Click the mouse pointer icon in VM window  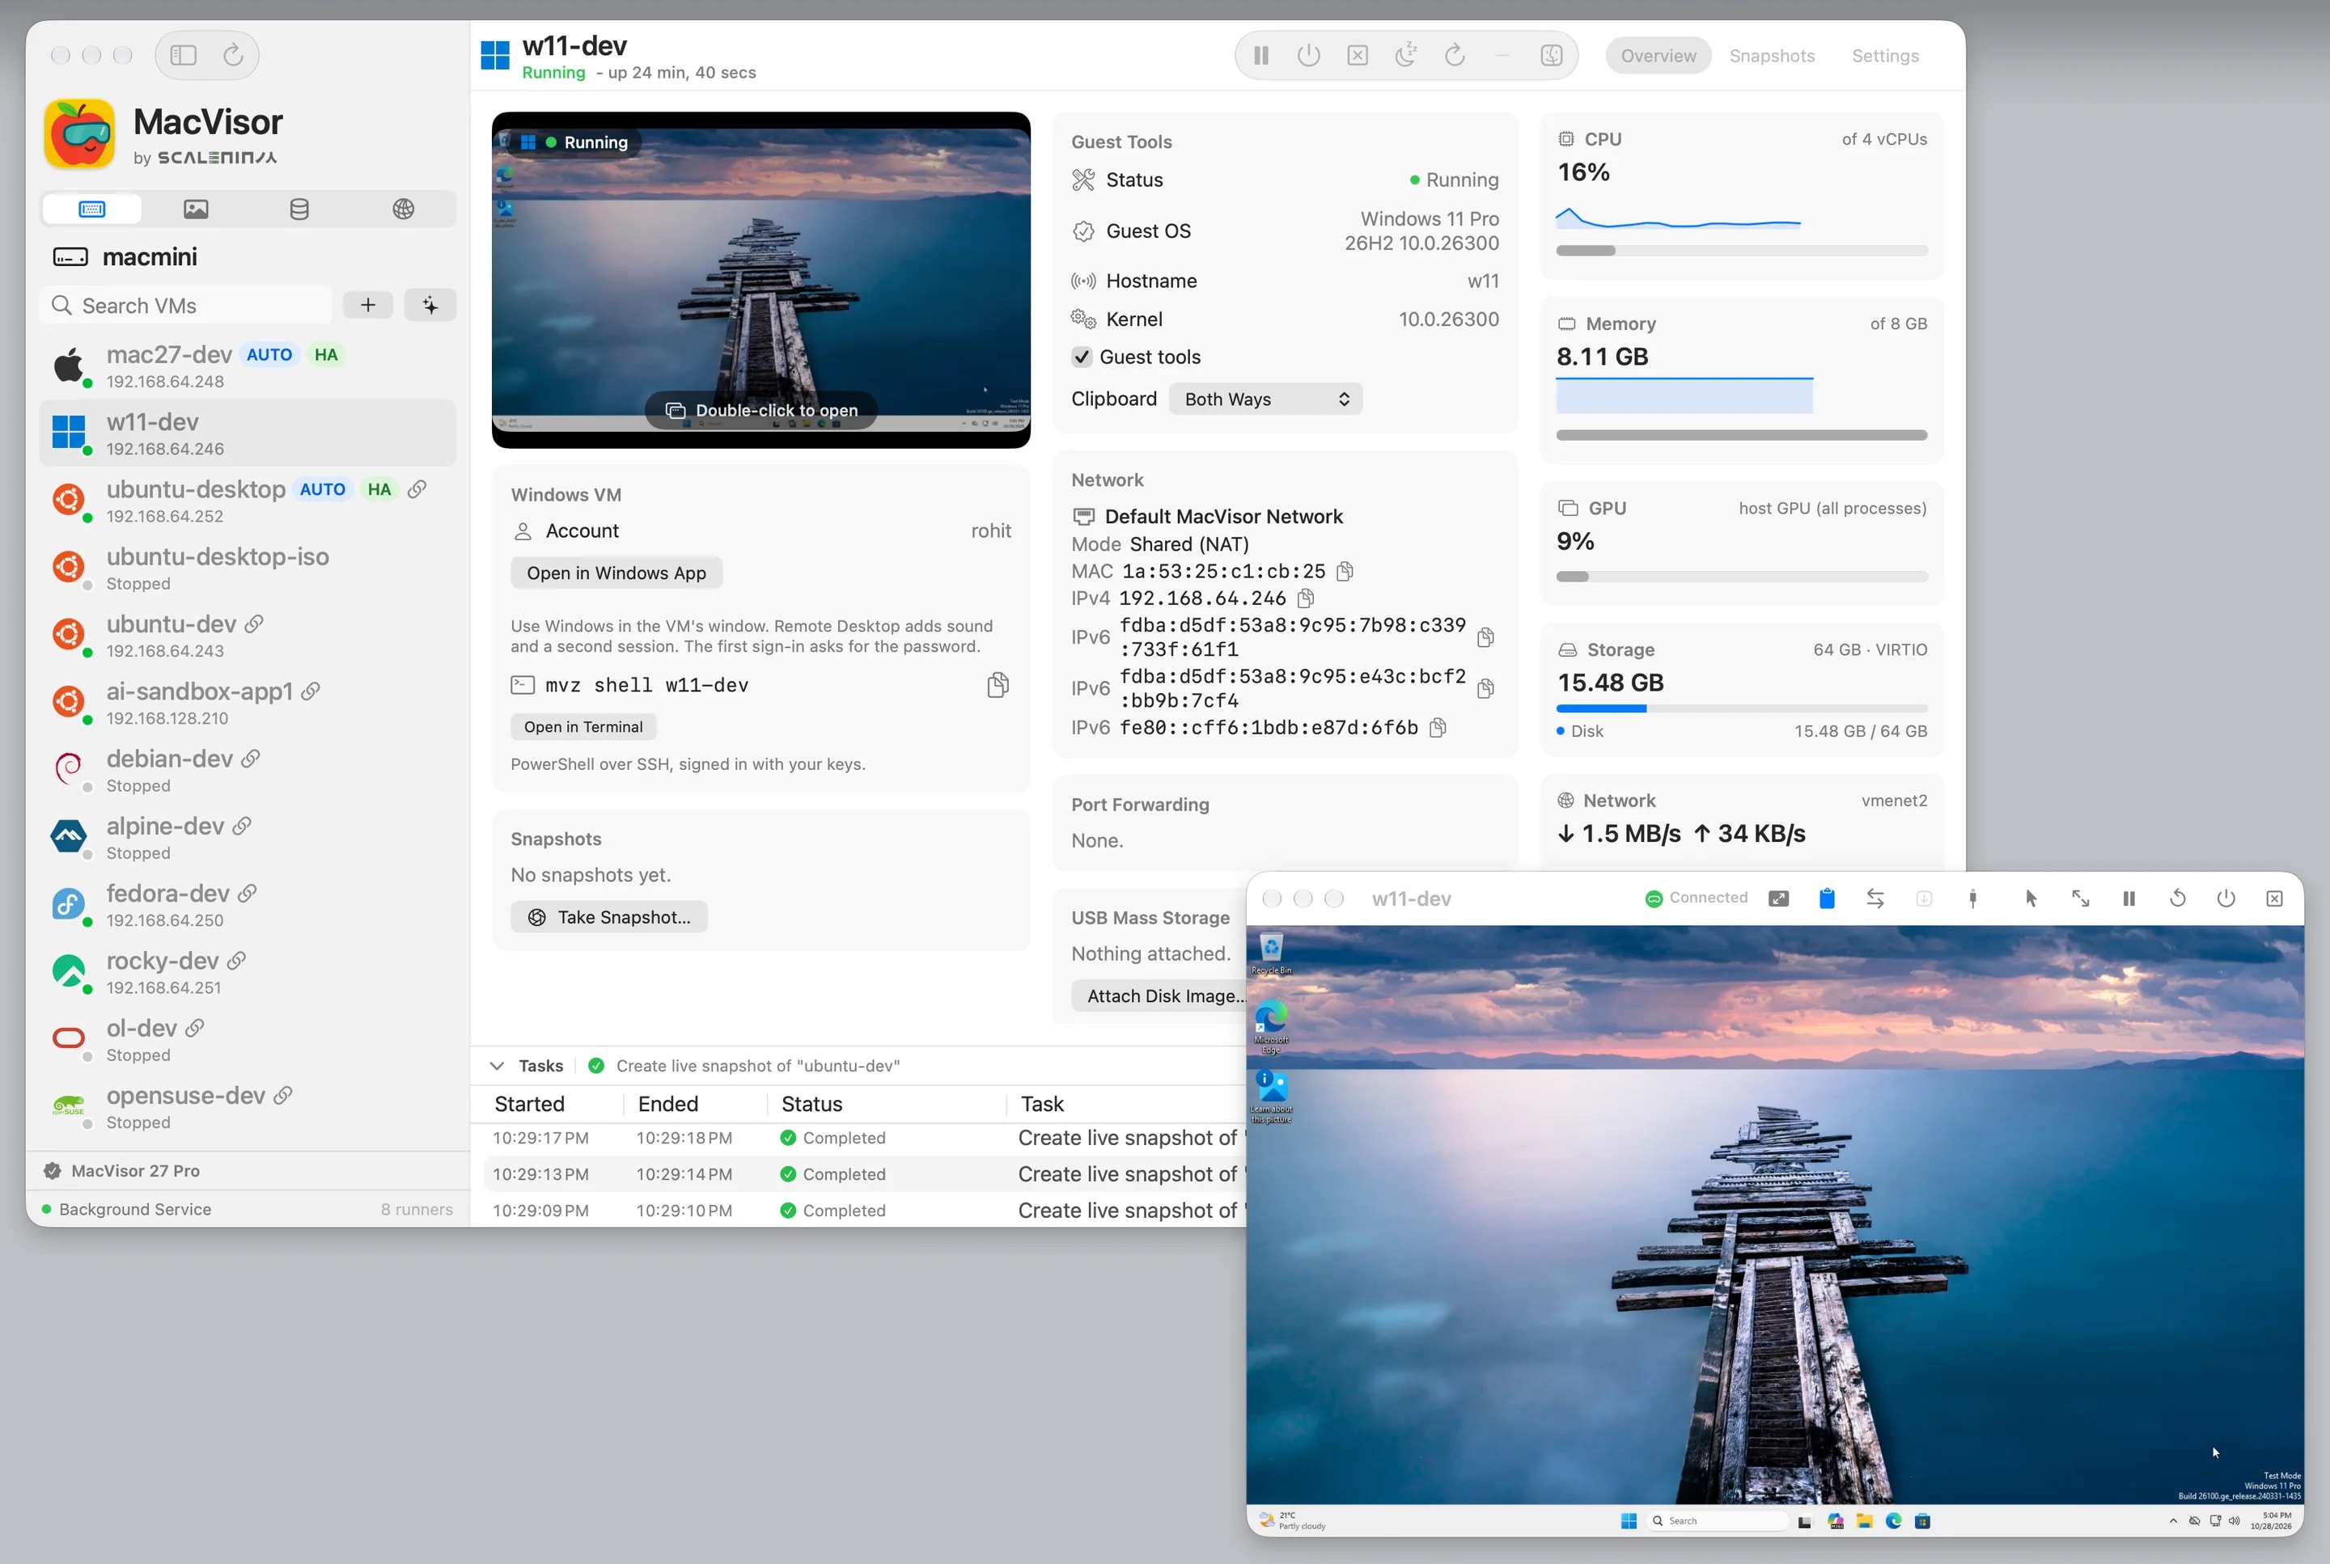2031,898
